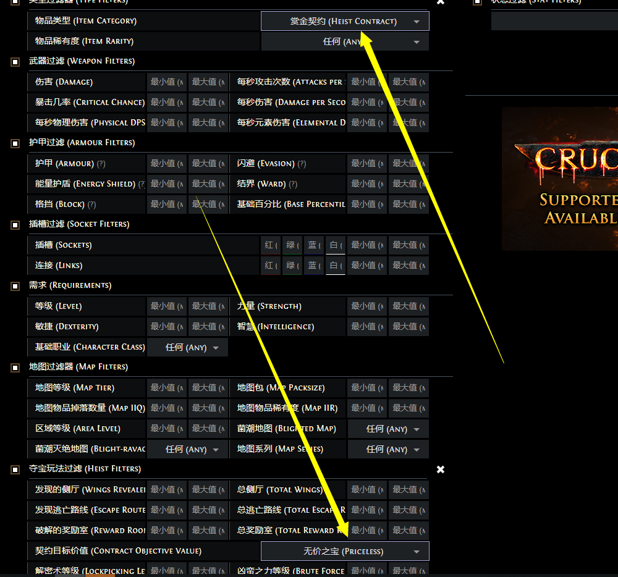Screen dimensions: 618x577
Task: Focus the Map Packsize minimum field
Action: [x=367, y=387]
